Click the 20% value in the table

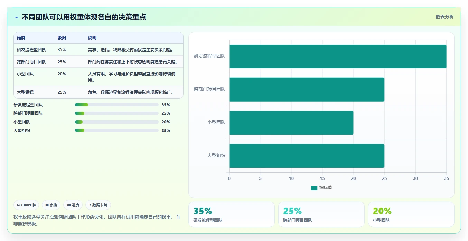[x=62, y=74]
